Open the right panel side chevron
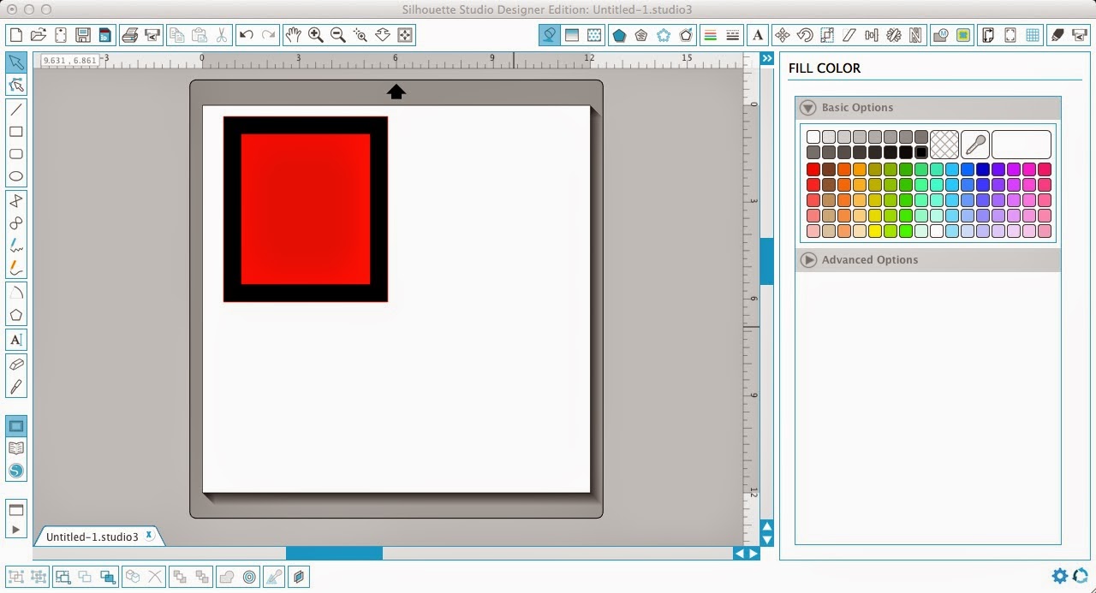 pyautogui.click(x=766, y=58)
